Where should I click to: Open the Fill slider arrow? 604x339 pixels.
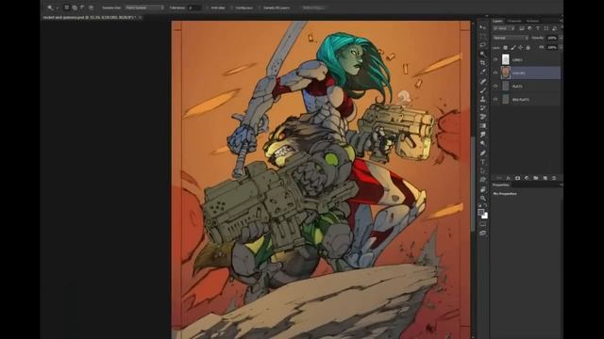pos(562,47)
